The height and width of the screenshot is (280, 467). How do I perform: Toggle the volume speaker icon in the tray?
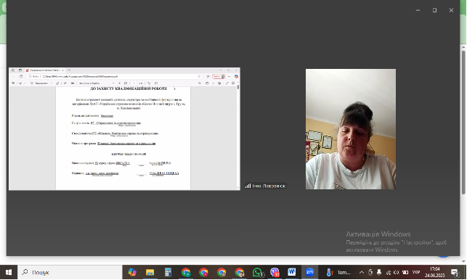point(397,272)
